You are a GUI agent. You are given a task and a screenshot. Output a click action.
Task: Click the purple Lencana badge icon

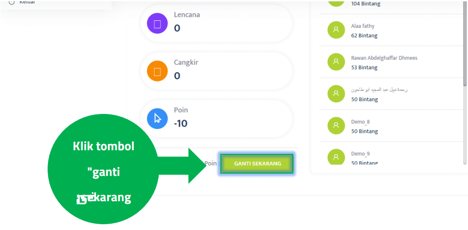[157, 24]
